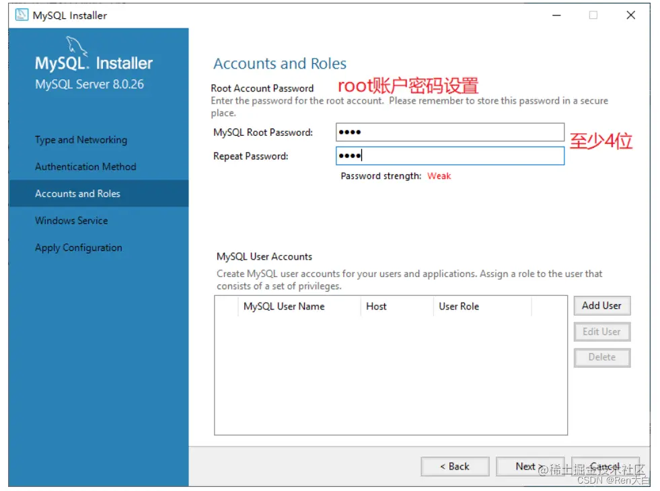Click the Add User button
The height and width of the screenshot is (491, 660).
coord(602,305)
